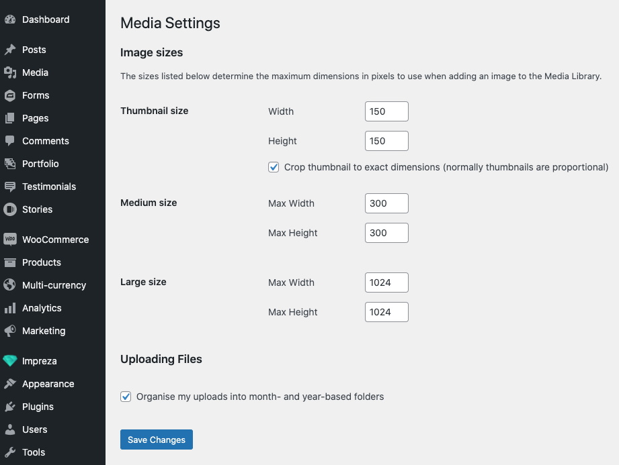Image resolution: width=619 pixels, height=465 pixels.
Task: Click the Media library icon
Action: coord(10,72)
